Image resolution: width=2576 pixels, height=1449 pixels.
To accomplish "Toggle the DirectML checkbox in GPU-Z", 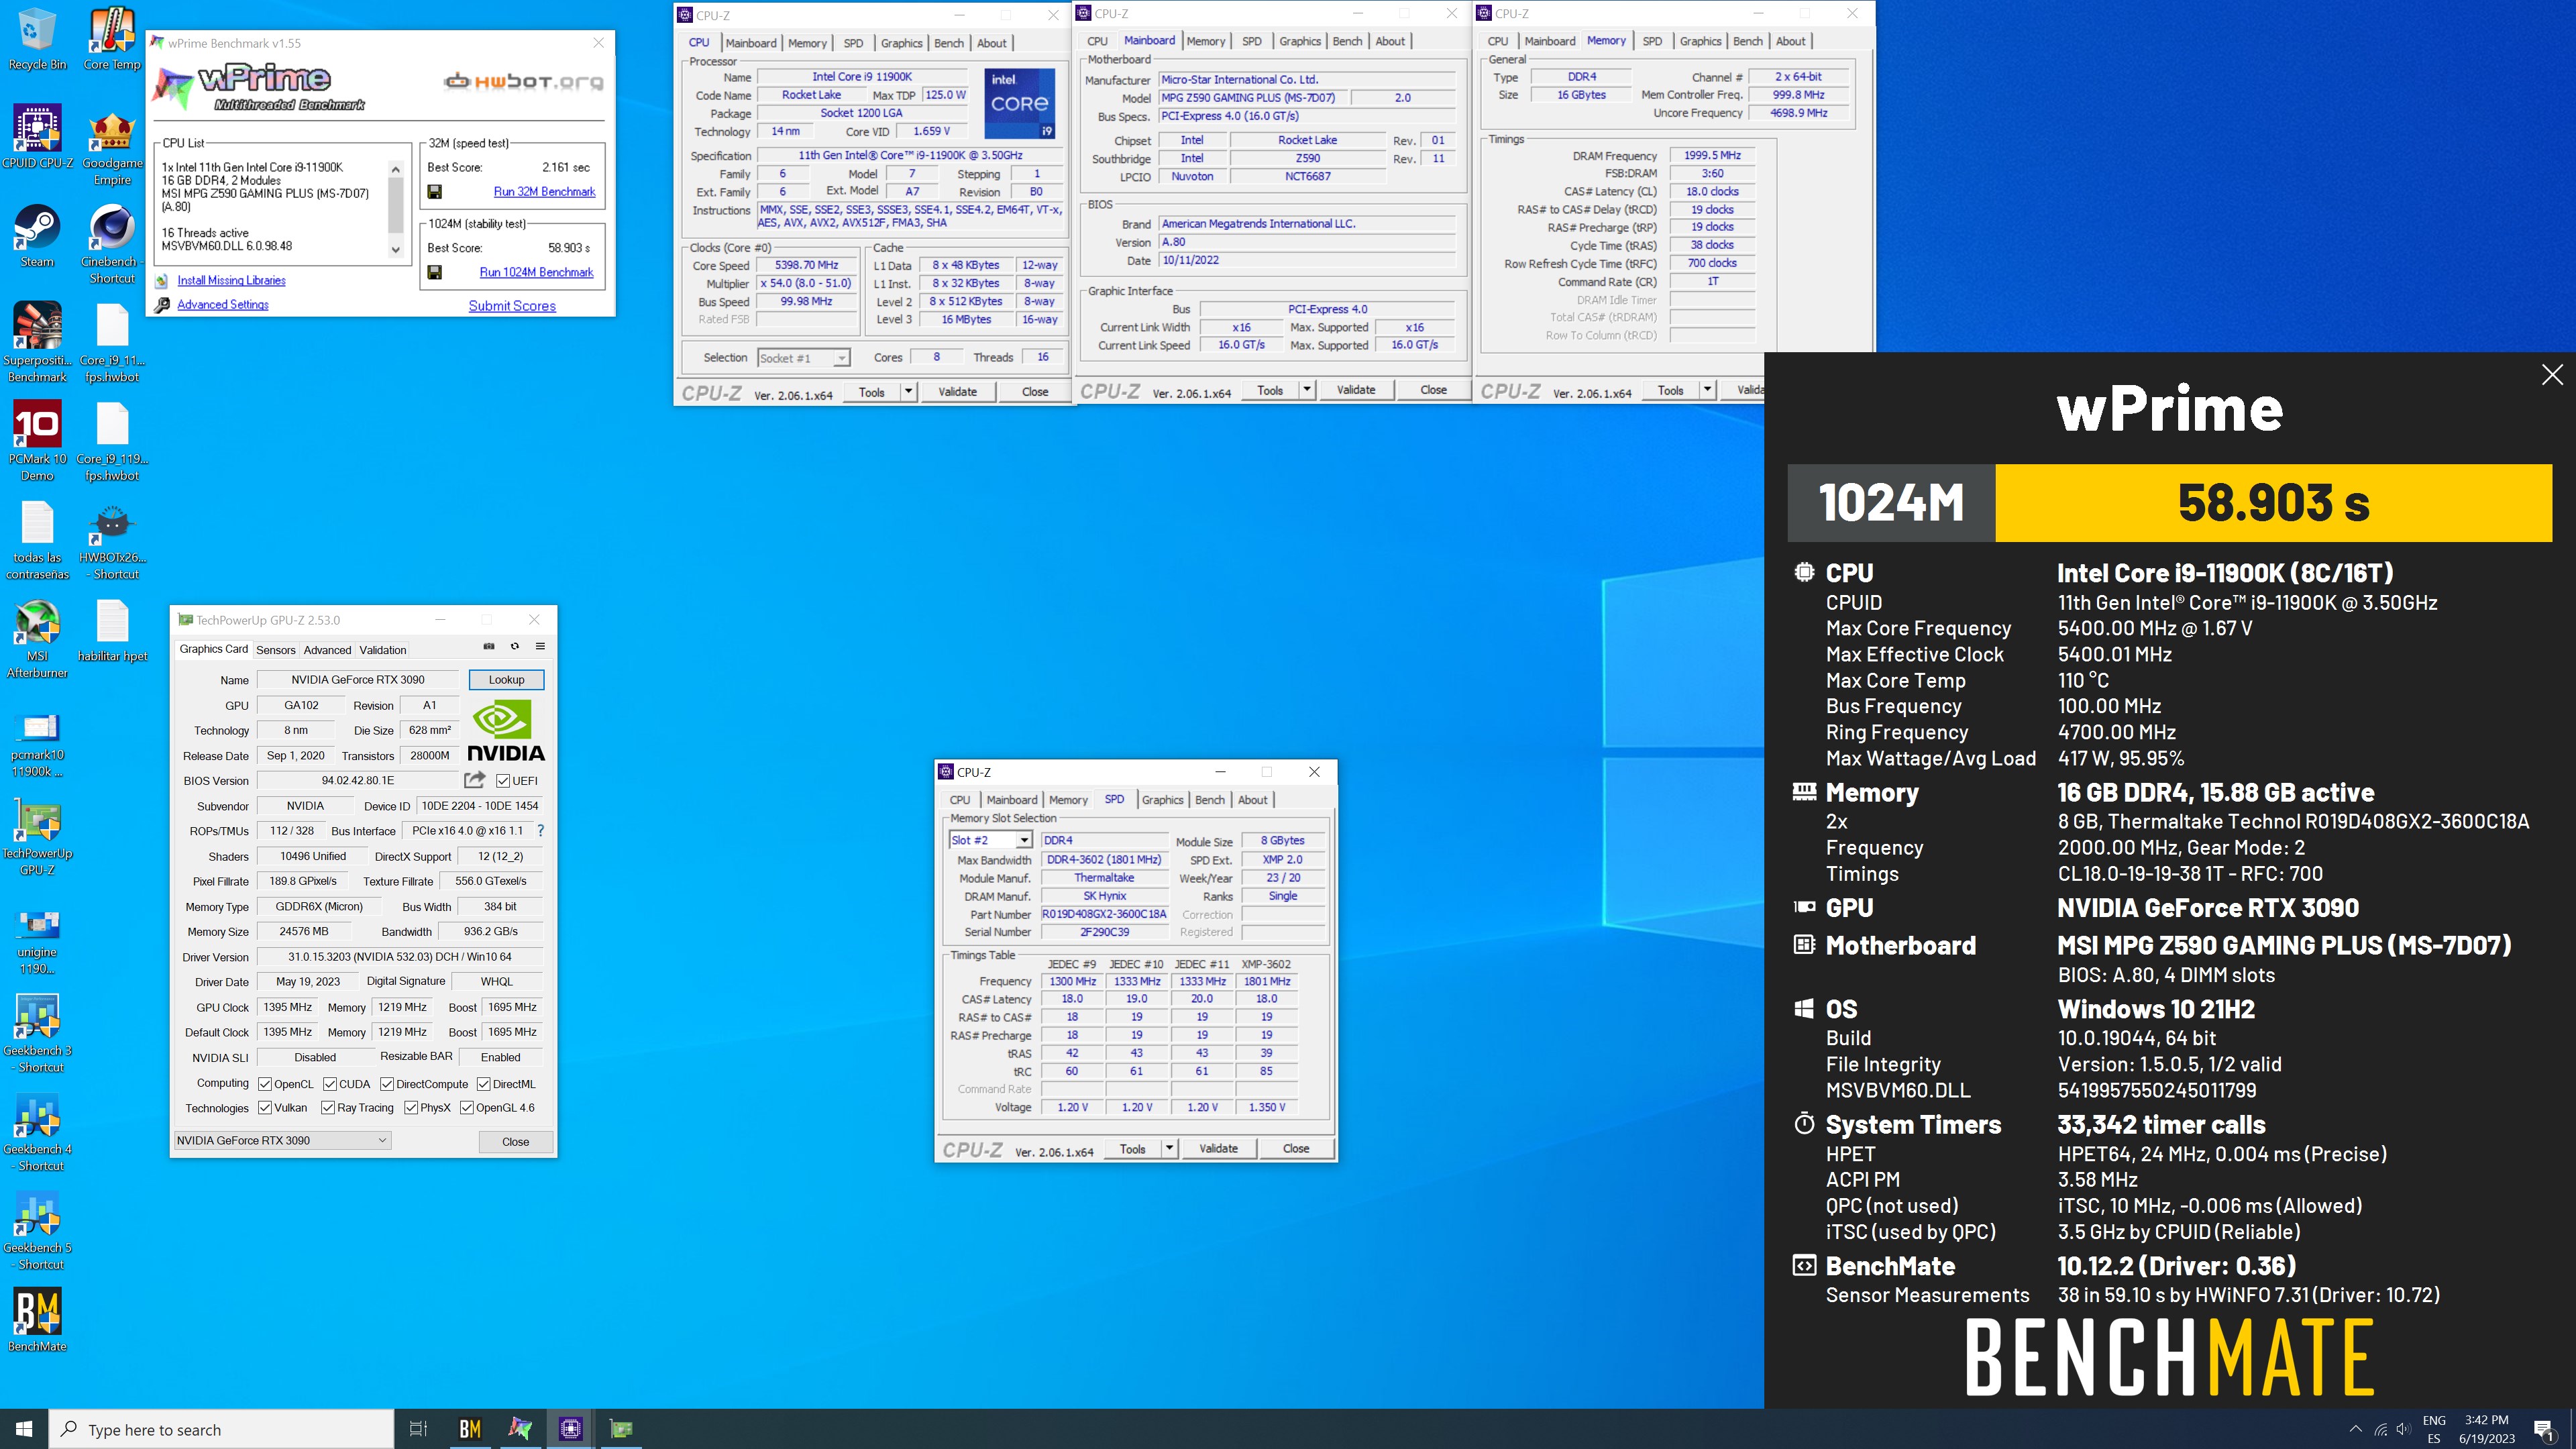I will (483, 1084).
